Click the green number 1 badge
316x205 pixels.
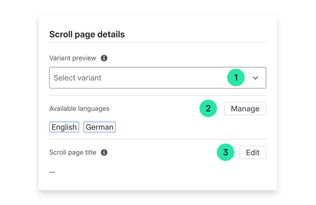coord(236,78)
